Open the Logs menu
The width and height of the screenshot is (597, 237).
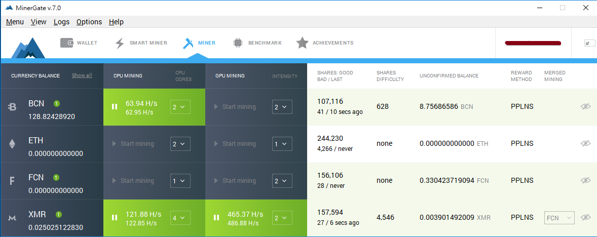point(61,22)
